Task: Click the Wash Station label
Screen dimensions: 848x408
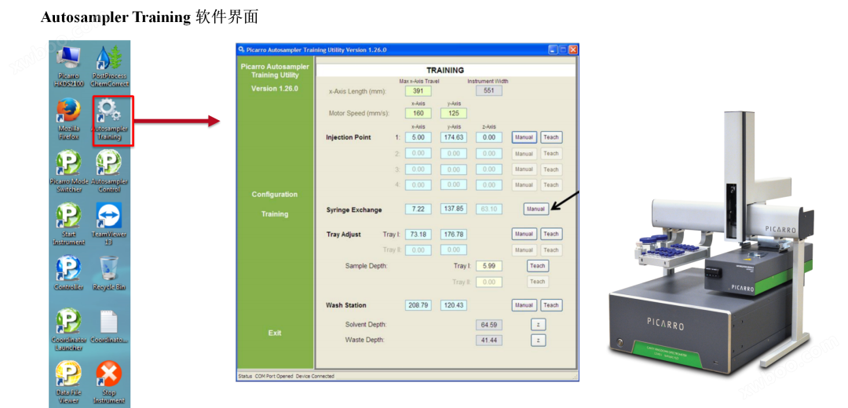Action: tap(346, 305)
